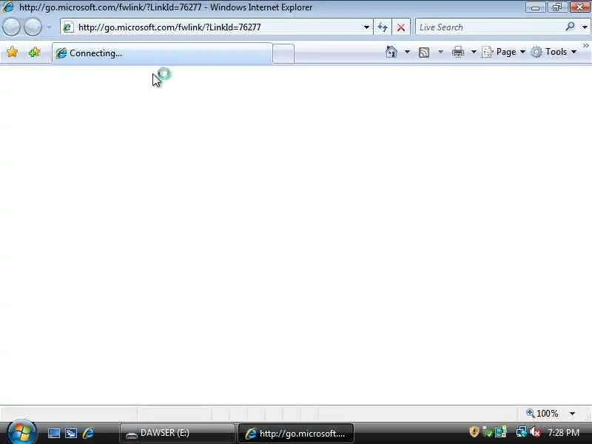592x444 pixels.
Task: Click the tray icon beside the network icon
Action: (501, 432)
